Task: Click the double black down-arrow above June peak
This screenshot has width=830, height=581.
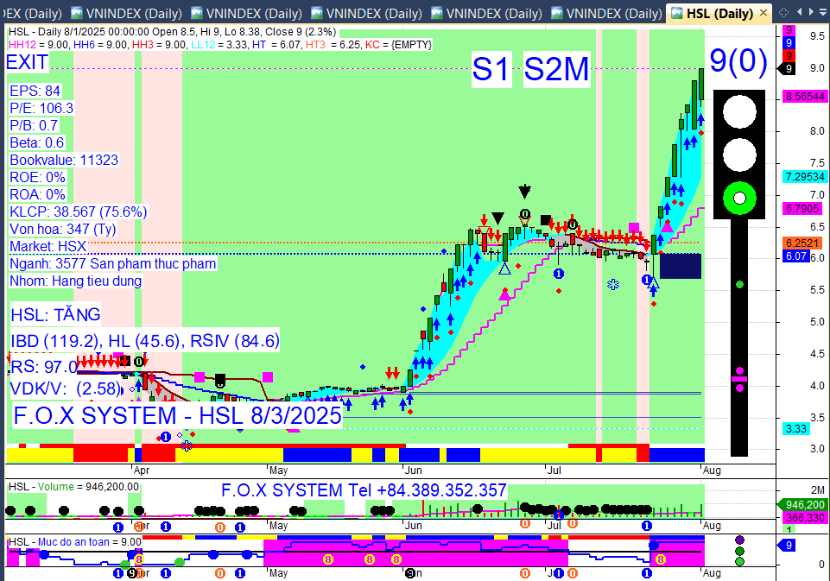Action: pos(524,191)
